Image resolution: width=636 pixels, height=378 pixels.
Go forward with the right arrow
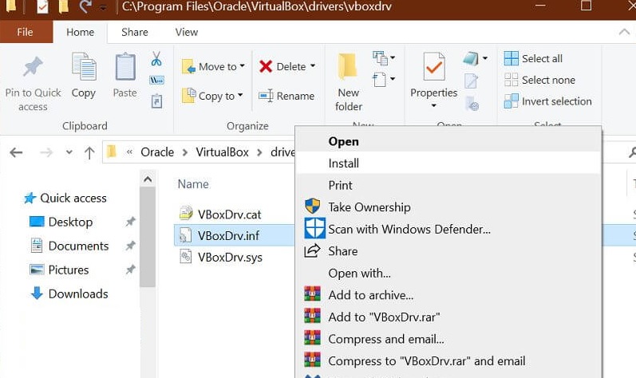[46, 152]
